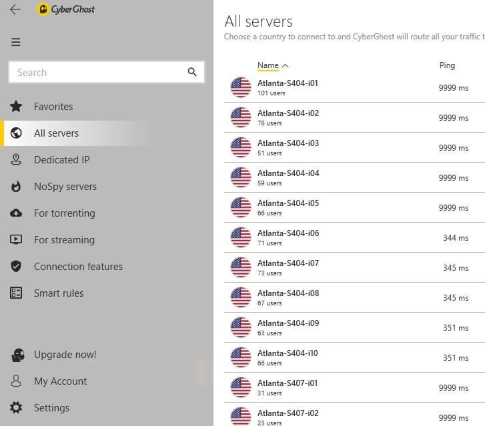Viewport: 485px width, 426px height.
Task: Click 345 ms ping of Atlanta-S404-i07
Action: coord(456,268)
